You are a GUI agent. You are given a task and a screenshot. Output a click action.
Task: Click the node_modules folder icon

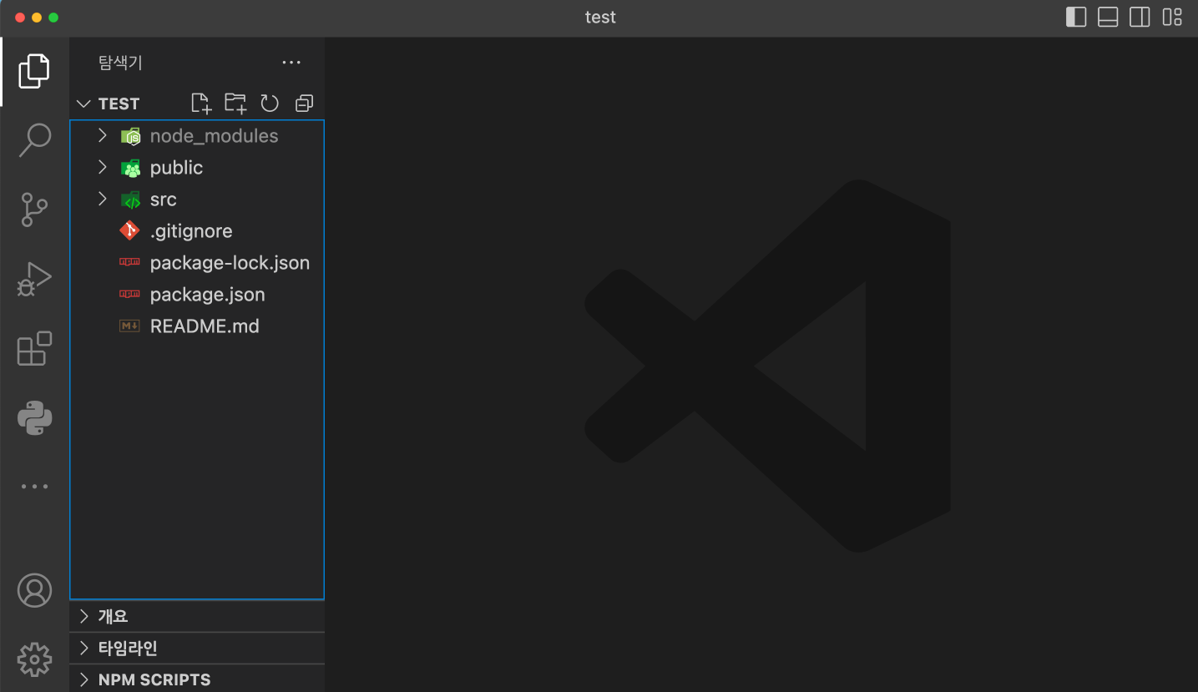tap(130, 136)
